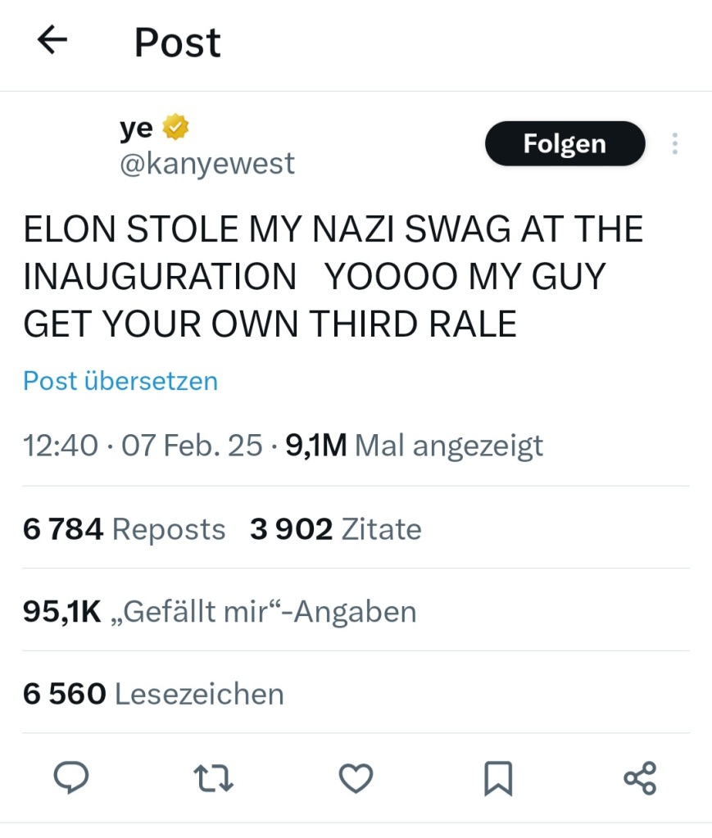Click the gold verified badge

tap(176, 128)
